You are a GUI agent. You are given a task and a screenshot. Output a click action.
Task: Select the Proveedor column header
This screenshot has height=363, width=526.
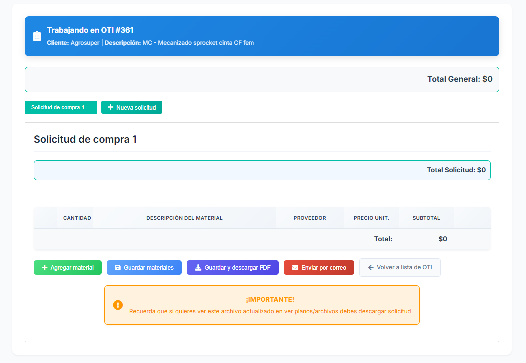[x=310, y=218]
